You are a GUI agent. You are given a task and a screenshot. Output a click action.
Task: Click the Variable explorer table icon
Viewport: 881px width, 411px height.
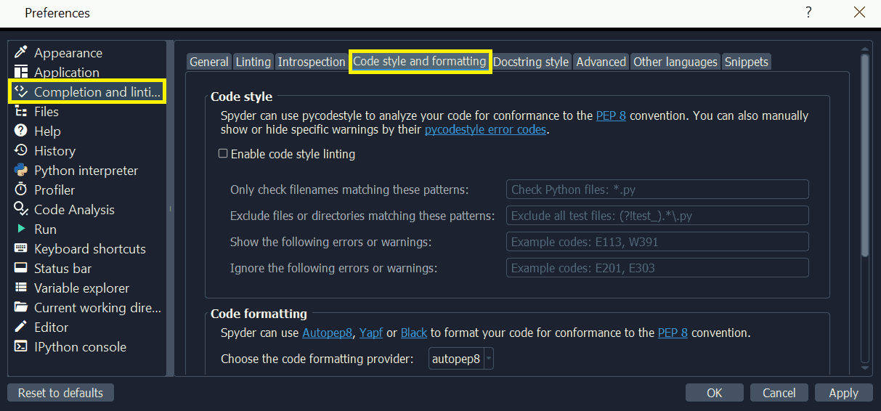point(21,288)
